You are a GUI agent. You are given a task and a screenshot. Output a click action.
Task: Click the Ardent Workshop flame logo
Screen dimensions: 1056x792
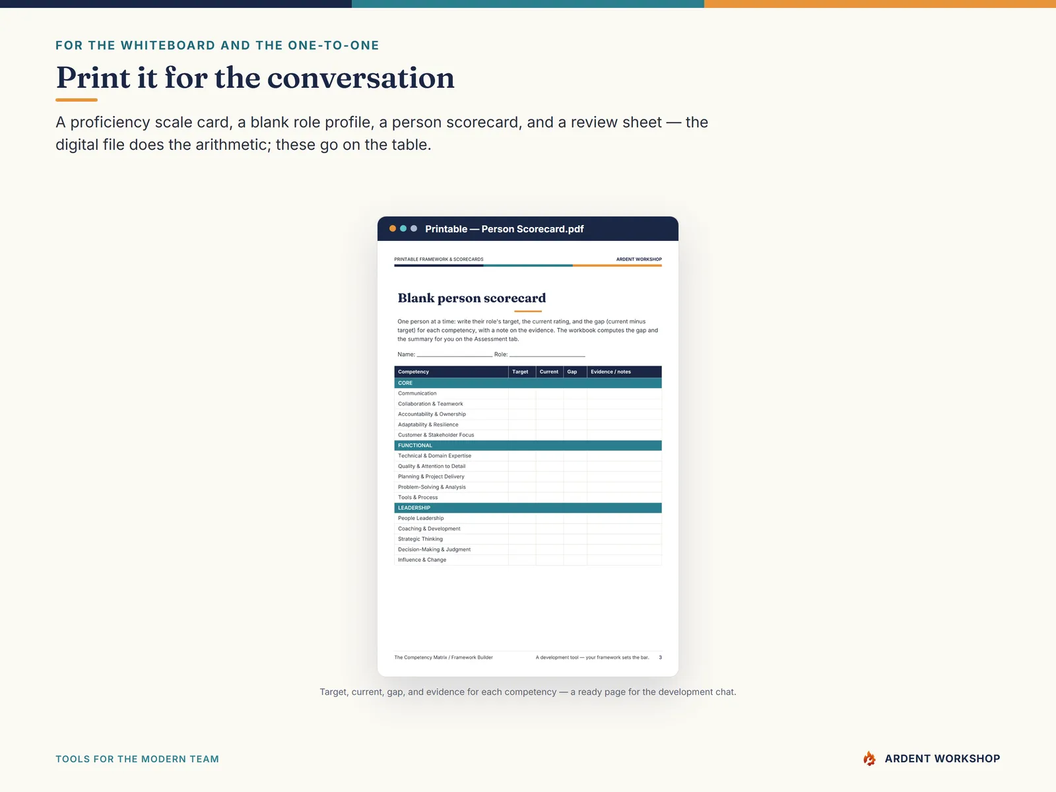(870, 758)
